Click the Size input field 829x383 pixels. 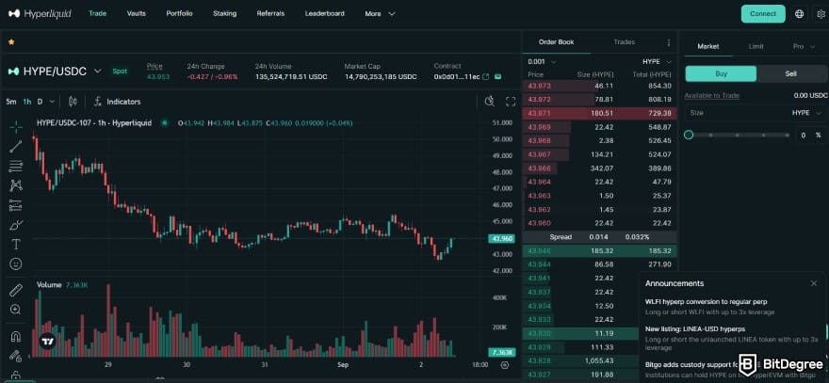756,113
